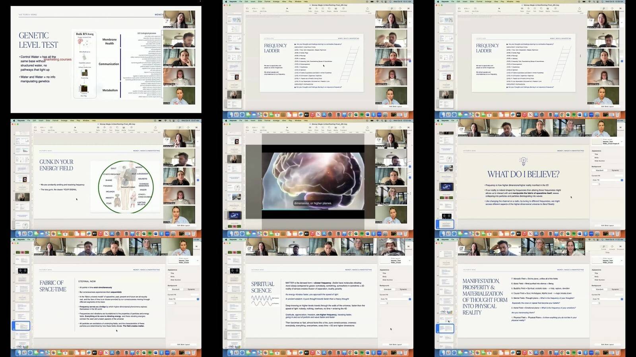
Task: Select Dynamic background in the Manifestation frame
Action: pyautogui.click(x=615, y=289)
